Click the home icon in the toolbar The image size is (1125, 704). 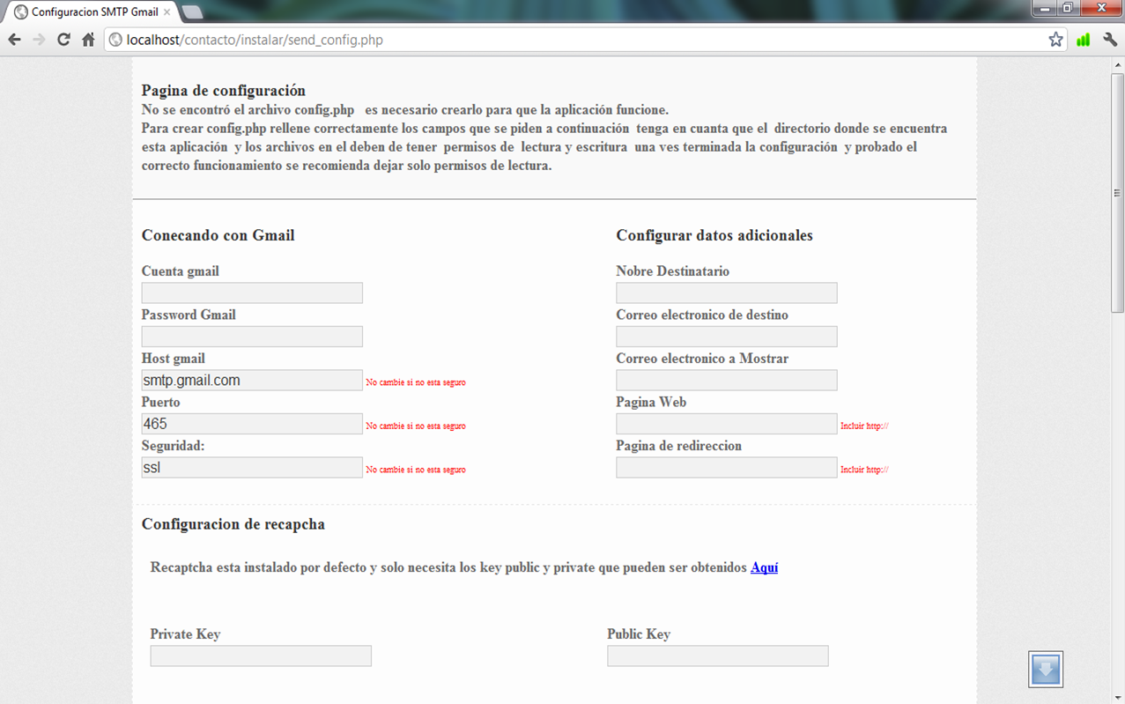(x=86, y=40)
